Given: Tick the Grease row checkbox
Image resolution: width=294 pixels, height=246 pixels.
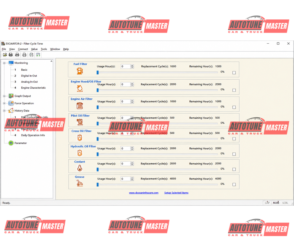Looking at the screenshot, I should coord(234,184).
